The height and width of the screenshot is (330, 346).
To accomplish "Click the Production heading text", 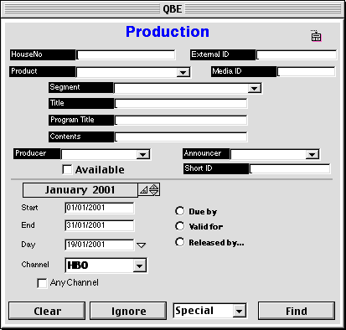I will point(168,32).
